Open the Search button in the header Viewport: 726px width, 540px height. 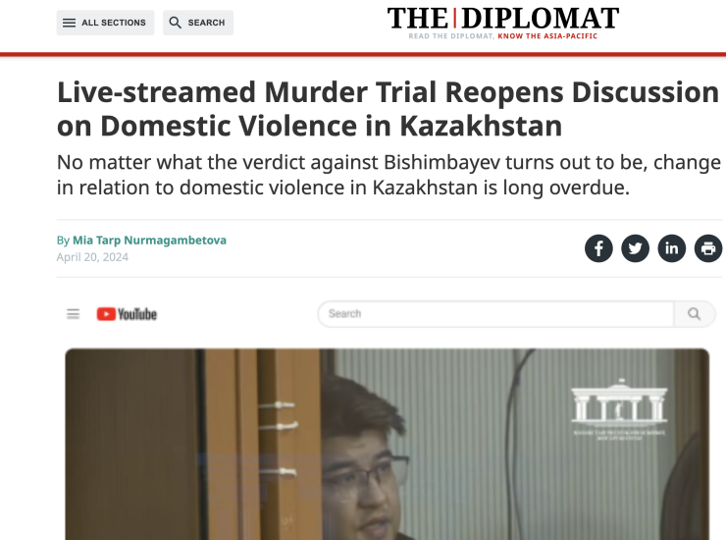click(x=198, y=23)
